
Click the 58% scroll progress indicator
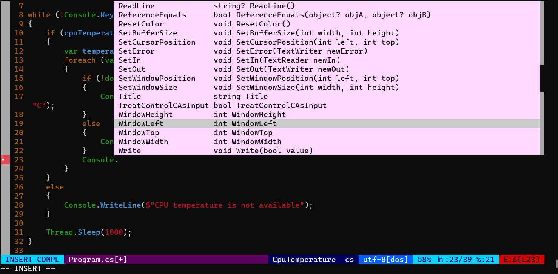424,259
